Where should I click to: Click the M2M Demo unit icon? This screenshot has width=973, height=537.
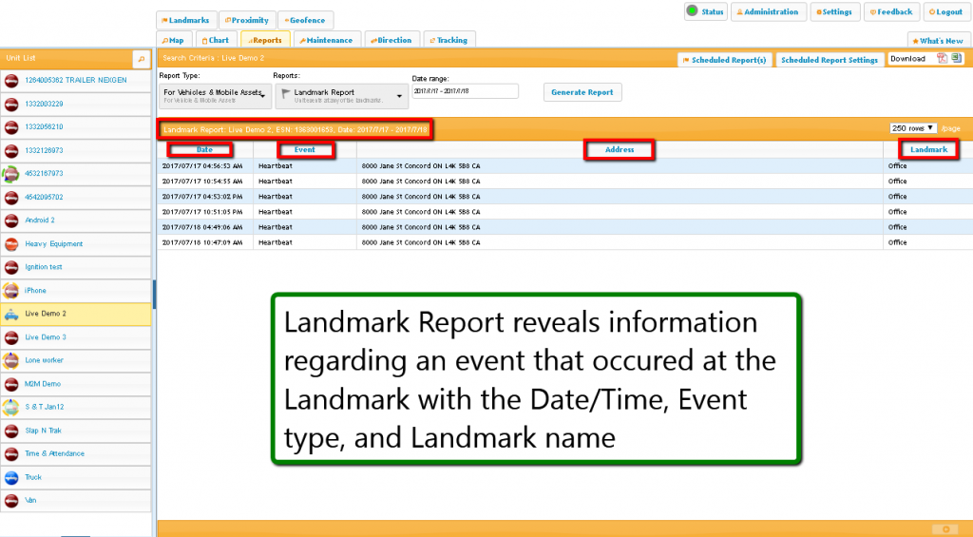tap(11, 384)
